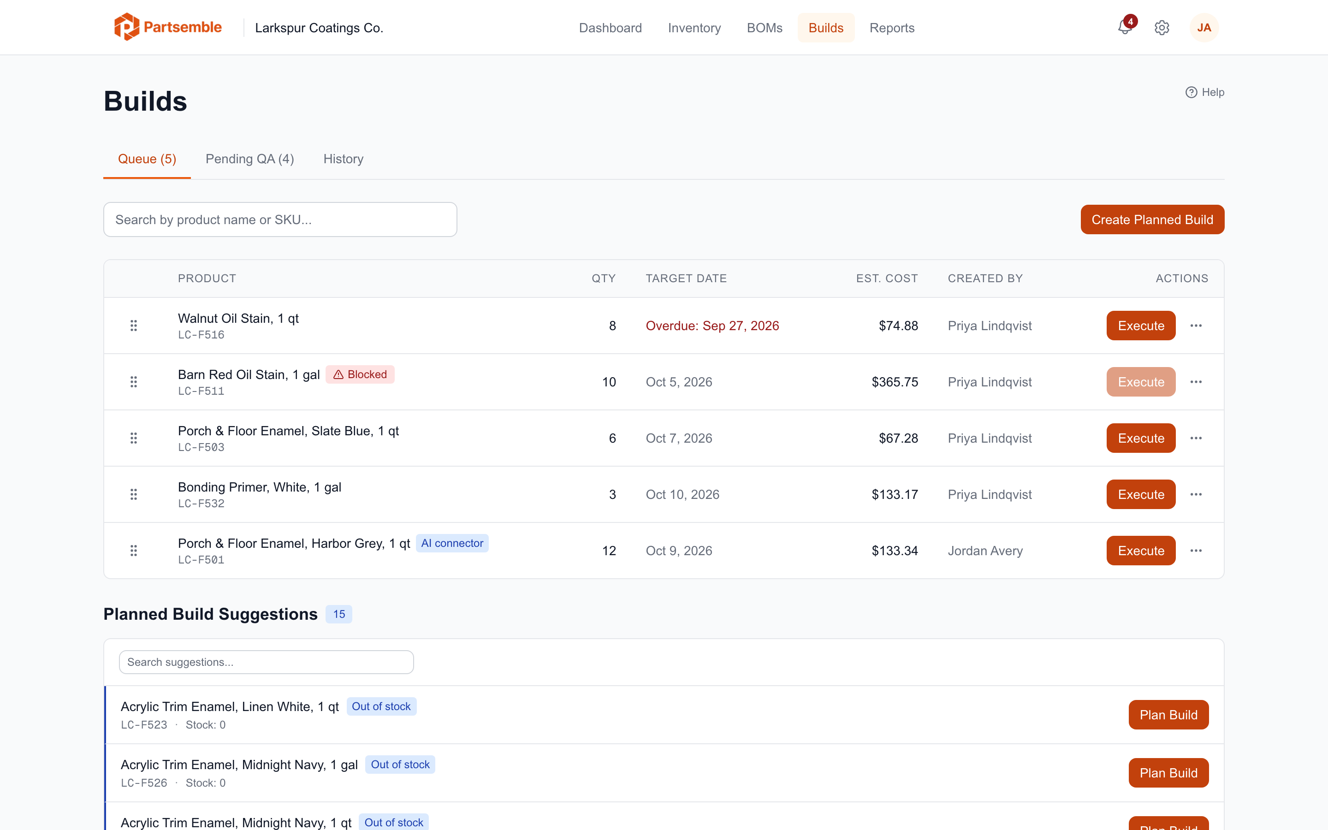Click Create Planned Build
Viewport: 1328px width, 830px height.
pyautogui.click(x=1152, y=219)
